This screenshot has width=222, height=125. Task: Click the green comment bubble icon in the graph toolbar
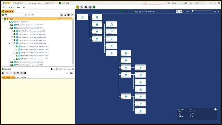click(x=94, y=7)
